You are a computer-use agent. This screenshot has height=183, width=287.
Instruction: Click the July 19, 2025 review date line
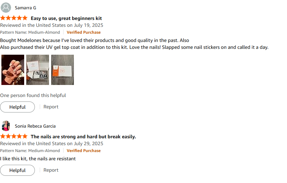pos(51,25)
